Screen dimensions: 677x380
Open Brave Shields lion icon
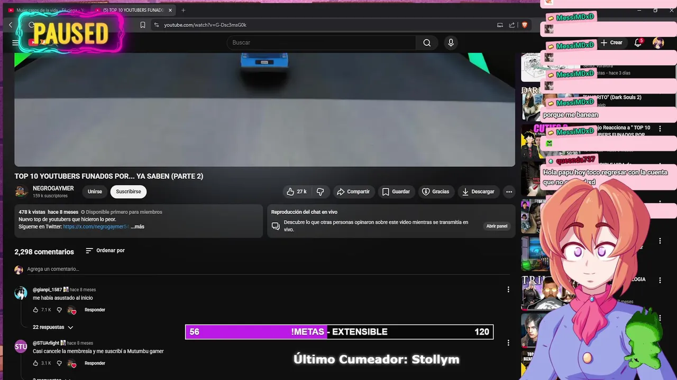coord(525,25)
